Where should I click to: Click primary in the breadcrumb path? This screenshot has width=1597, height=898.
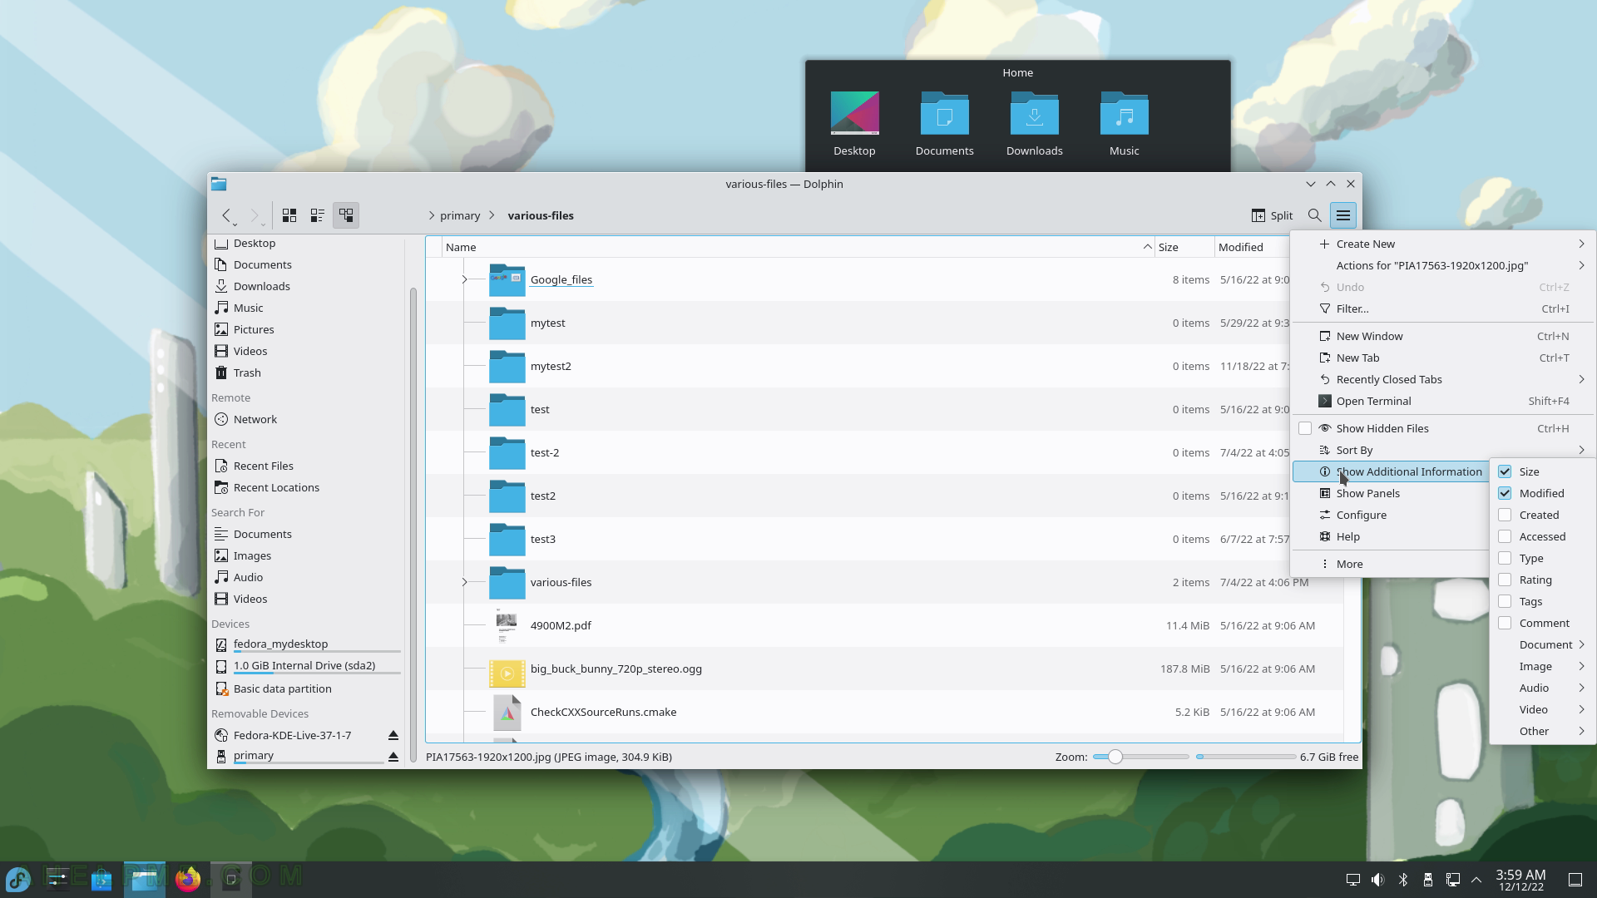[460, 215]
